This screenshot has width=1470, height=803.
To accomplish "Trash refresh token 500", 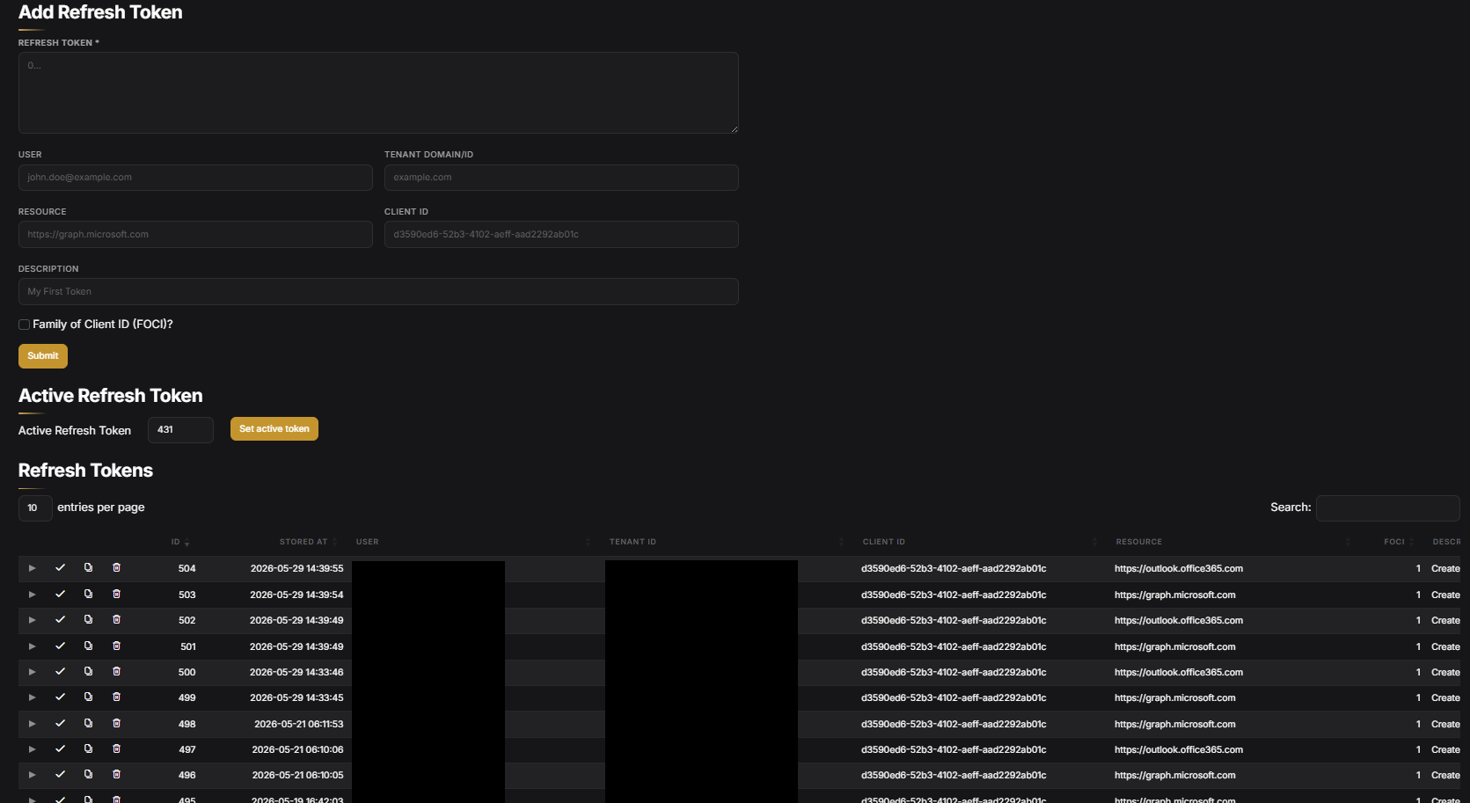I will [x=116, y=672].
